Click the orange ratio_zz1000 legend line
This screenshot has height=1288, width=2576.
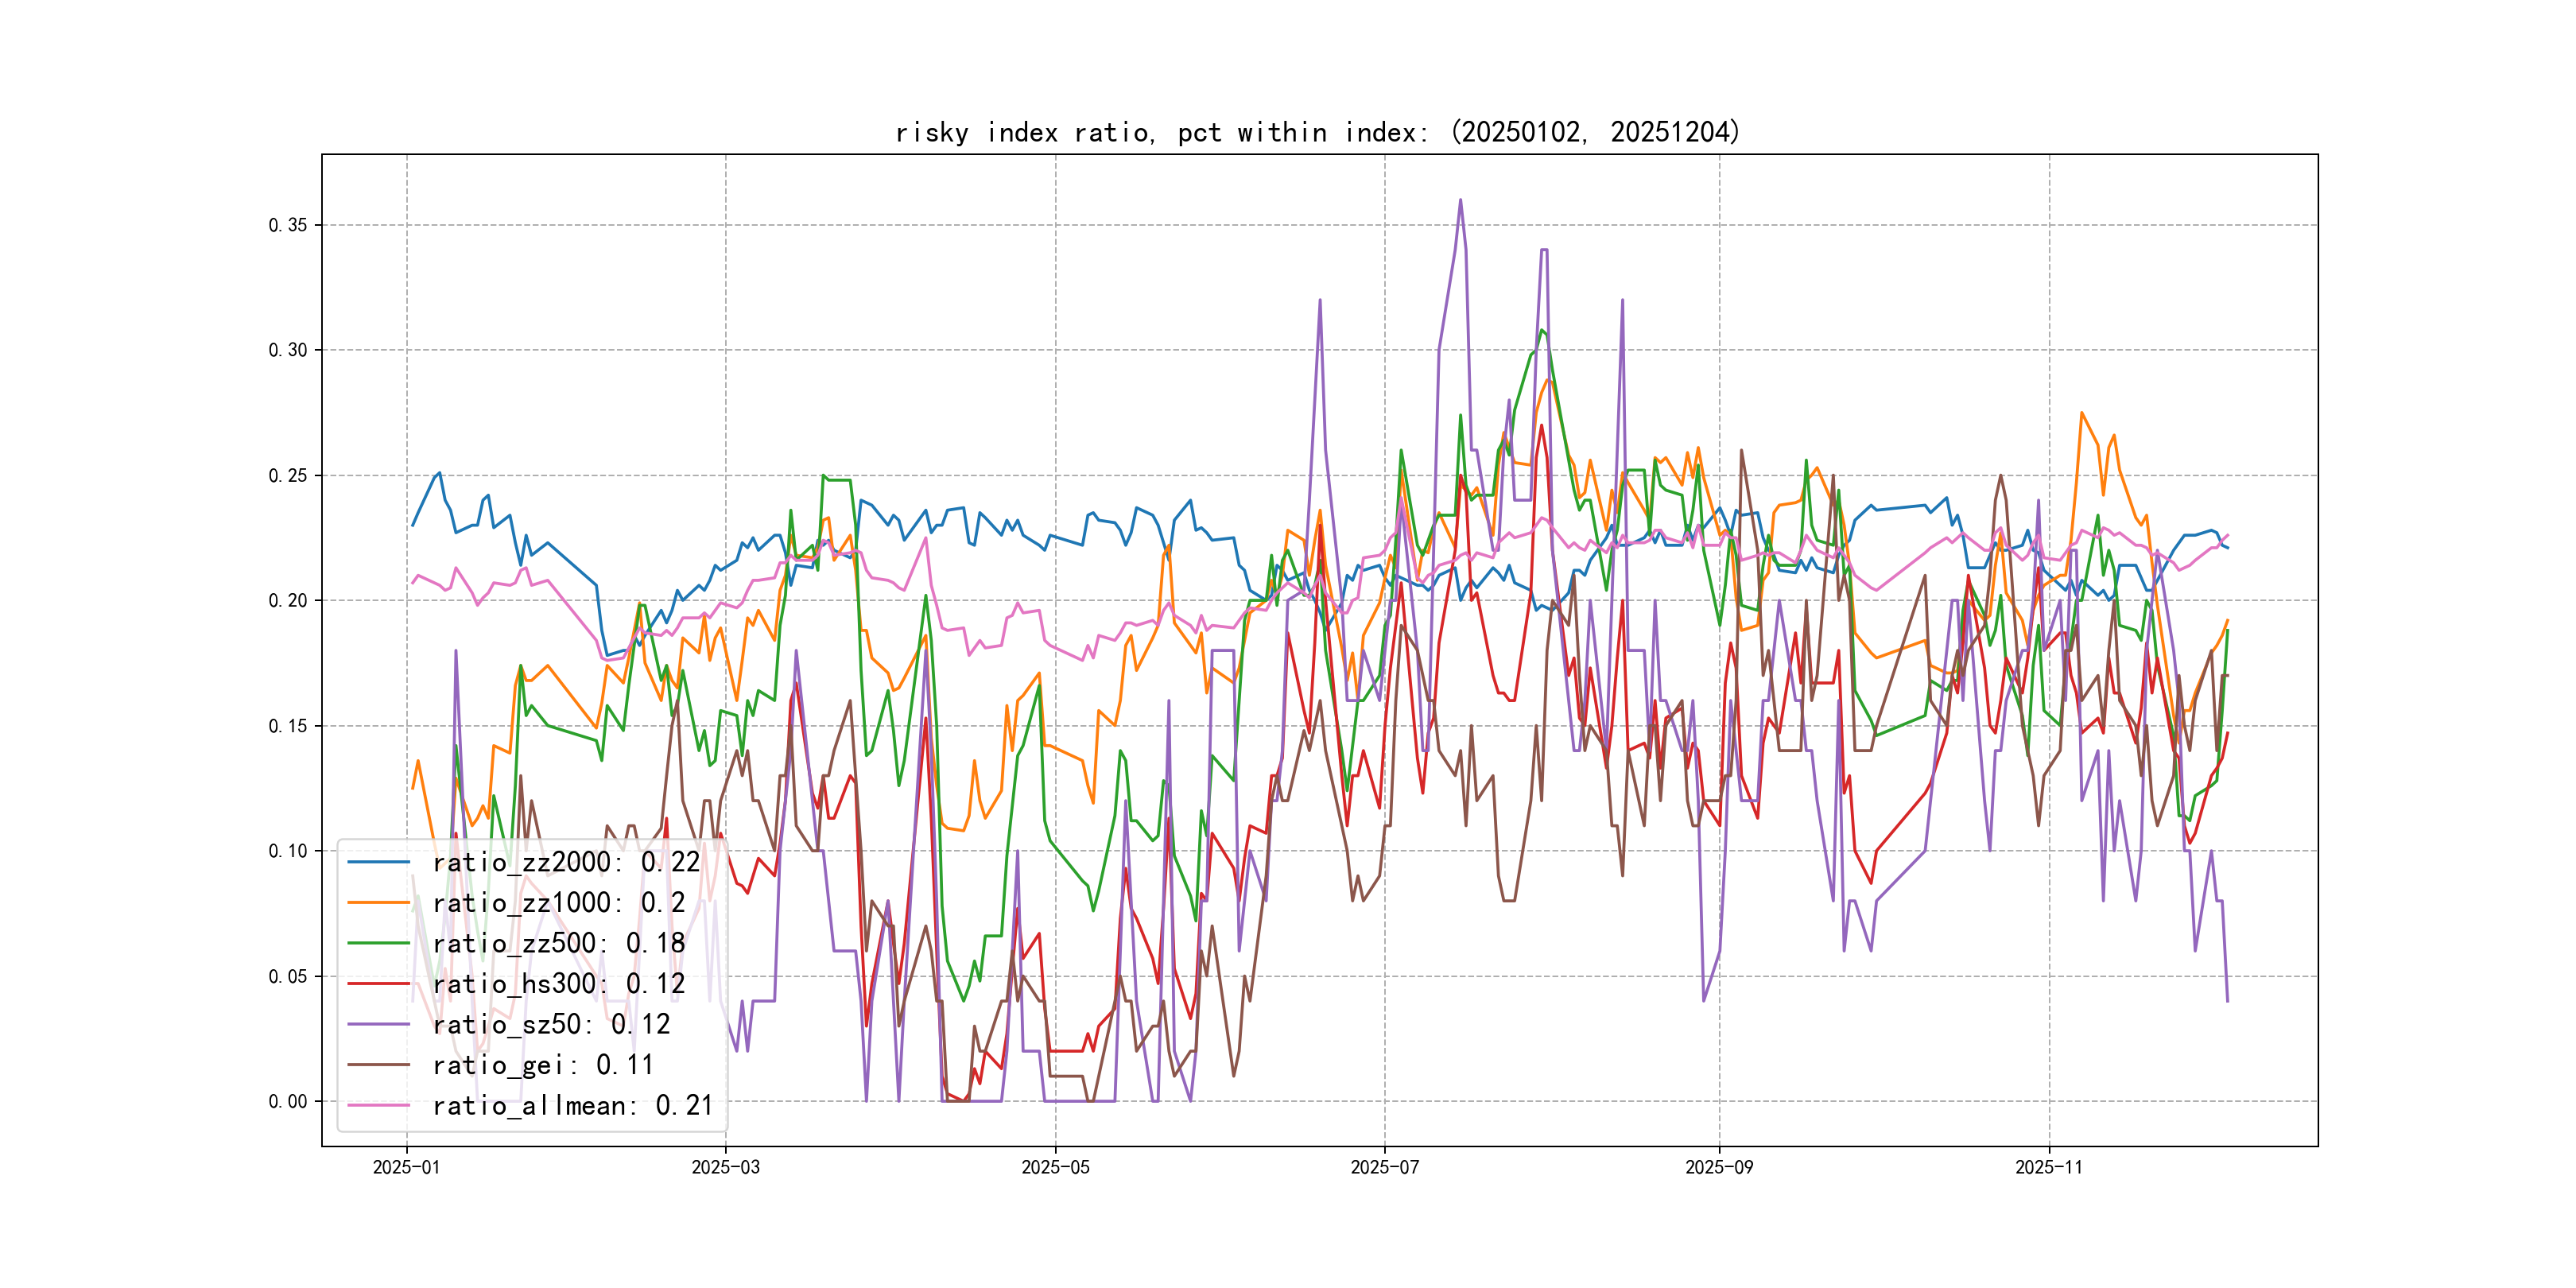379,903
